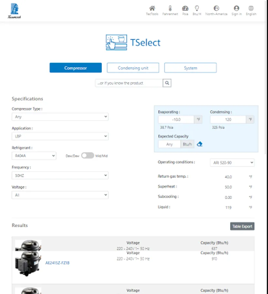Open the Voltage dropdown showing All
This screenshot has height=294, width=268.
pyautogui.click(x=60, y=195)
